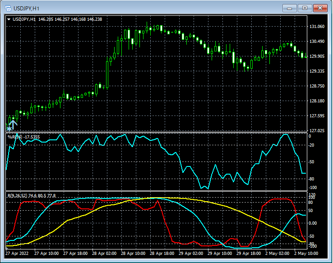Click the 127.595 price level
Image resolution: width=333 pixels, height=263 pixels.
[x=317, y=115]
